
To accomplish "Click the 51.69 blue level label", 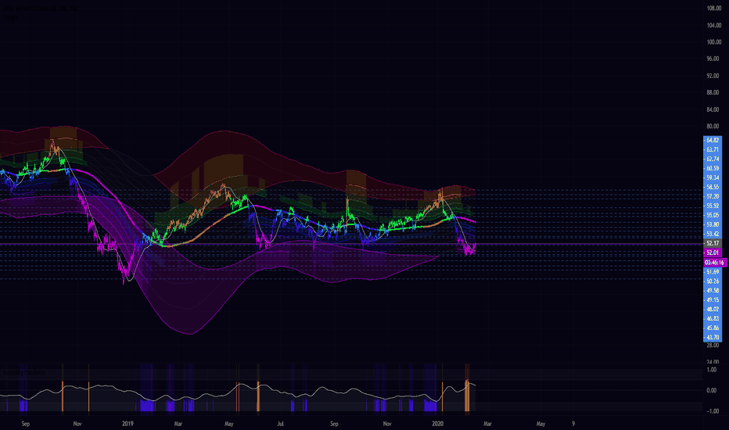I will [713, 271].
